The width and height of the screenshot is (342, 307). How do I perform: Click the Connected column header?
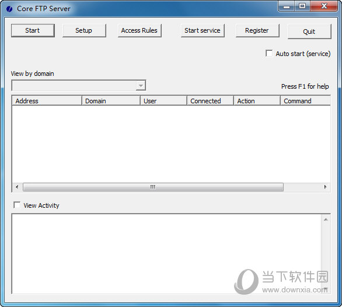pos(210,101)
